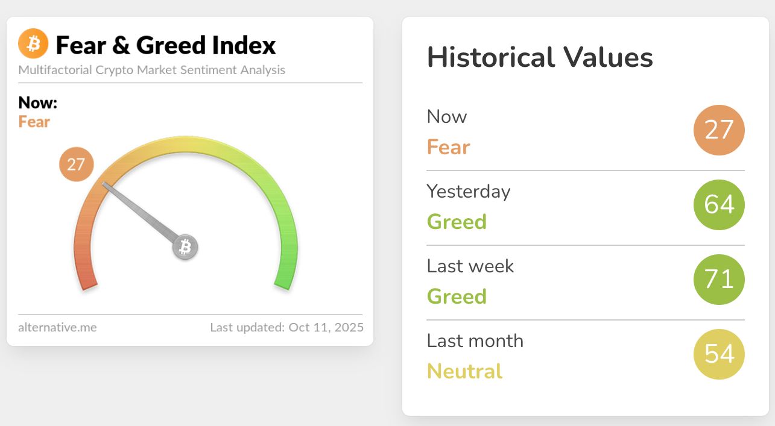
Task: Click the orange Bitcoin logo icon
Action: point(33,44)
